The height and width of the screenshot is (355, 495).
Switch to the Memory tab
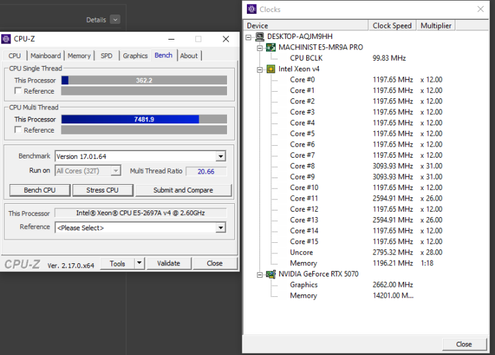coord(79,55)
